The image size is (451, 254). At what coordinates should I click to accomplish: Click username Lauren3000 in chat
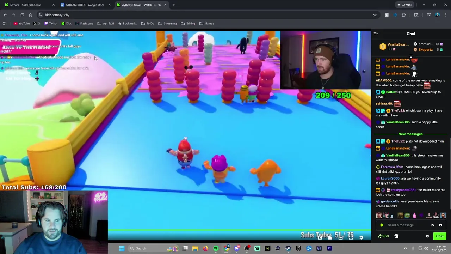[390, 179]
